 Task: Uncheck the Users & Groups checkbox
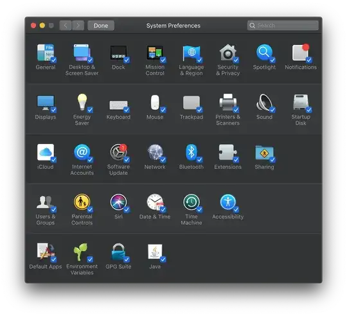53,209
